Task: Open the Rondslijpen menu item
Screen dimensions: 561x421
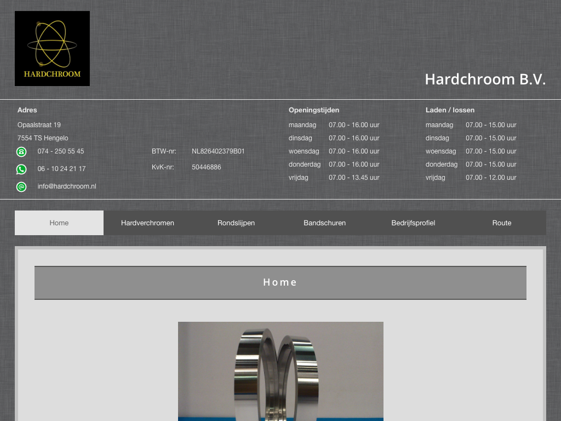Action: (236, 223)
